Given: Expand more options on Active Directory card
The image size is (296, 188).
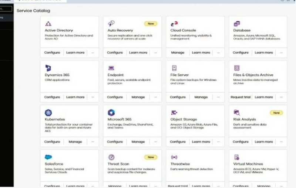Looking at the screenshot, I should [x=92, y=52].
